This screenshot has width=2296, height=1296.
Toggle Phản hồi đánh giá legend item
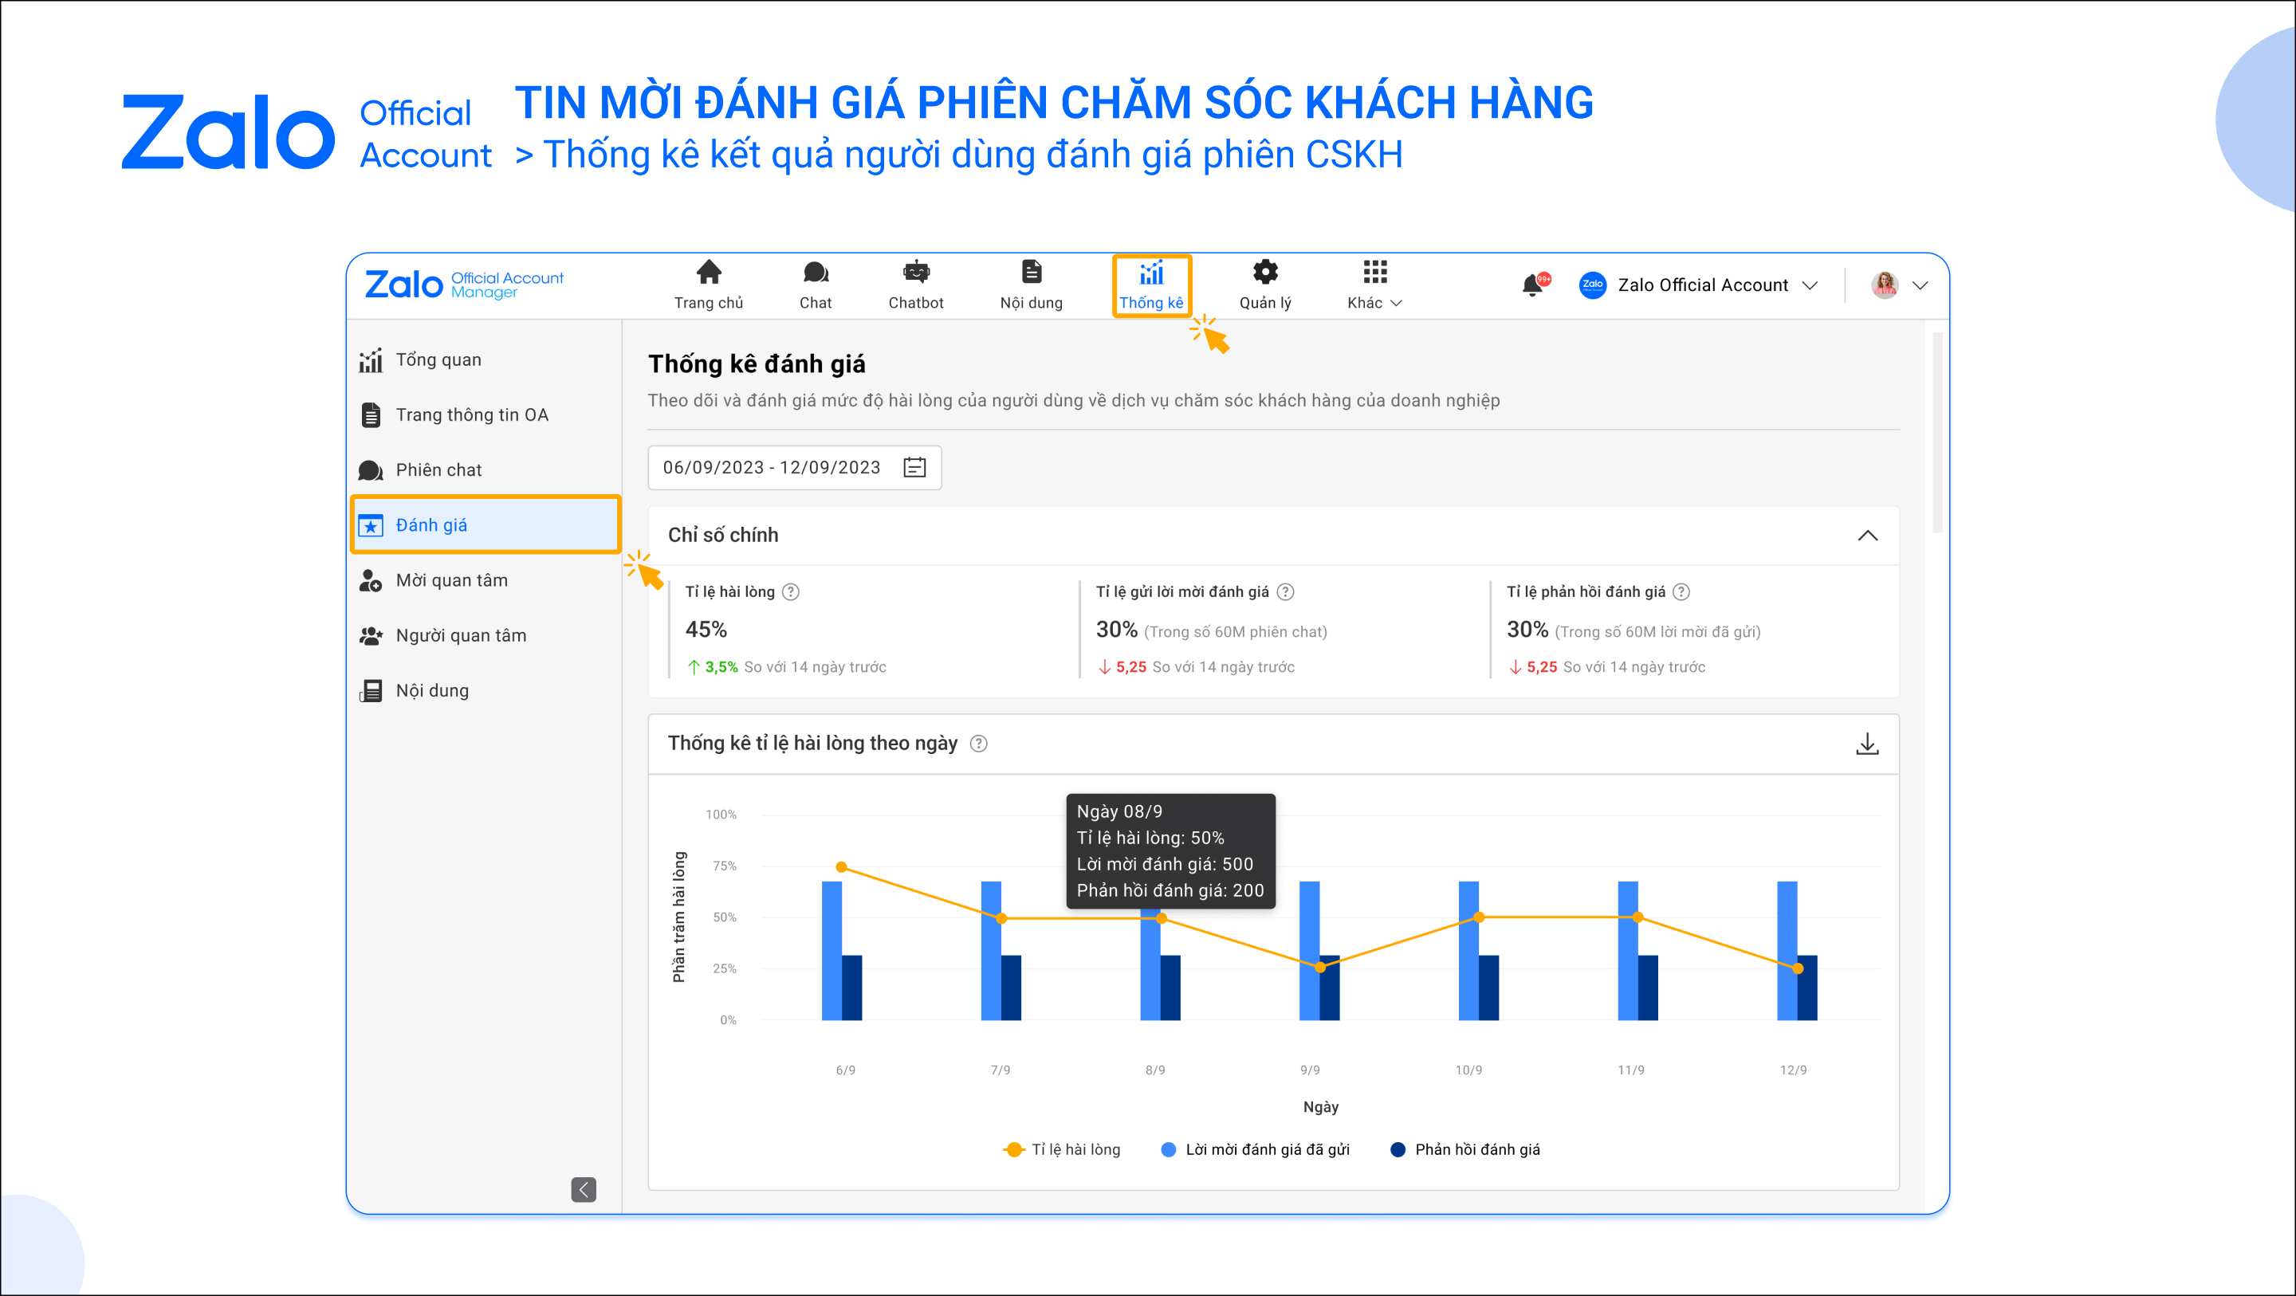coord(1465,1150)
